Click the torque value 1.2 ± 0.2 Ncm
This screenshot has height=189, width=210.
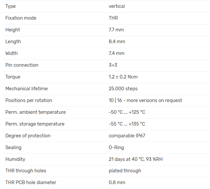[123, 77]
